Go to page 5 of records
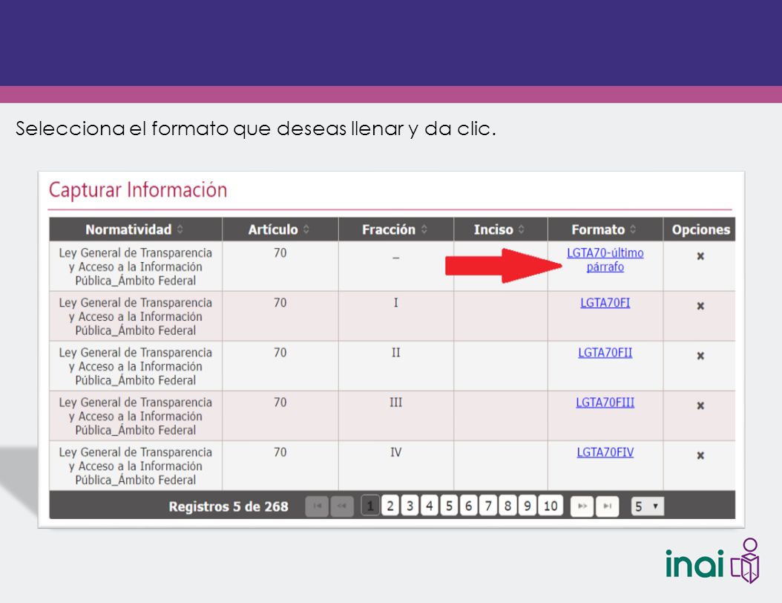This screenshot has width=782, height=603. coord(449,506)
